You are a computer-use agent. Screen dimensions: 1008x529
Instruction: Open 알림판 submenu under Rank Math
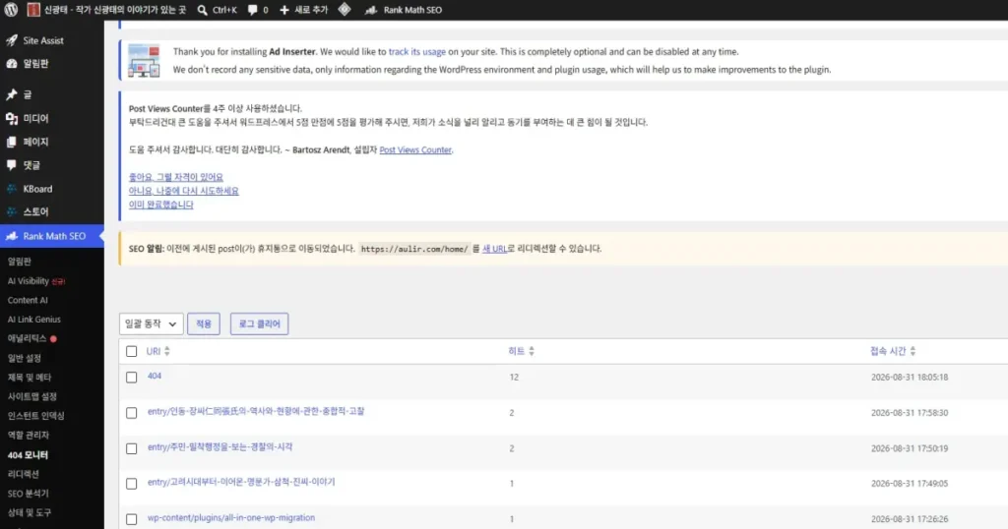click(x=20, y=262)
